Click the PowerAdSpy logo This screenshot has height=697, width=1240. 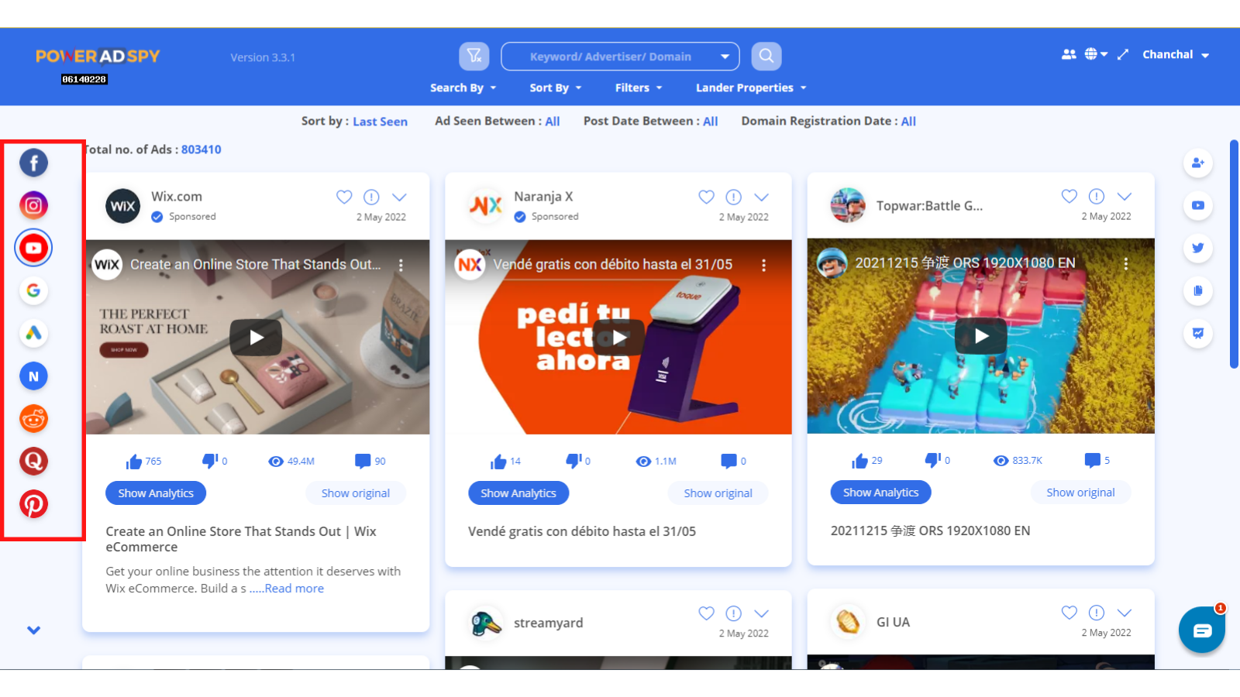coord(98,57)
